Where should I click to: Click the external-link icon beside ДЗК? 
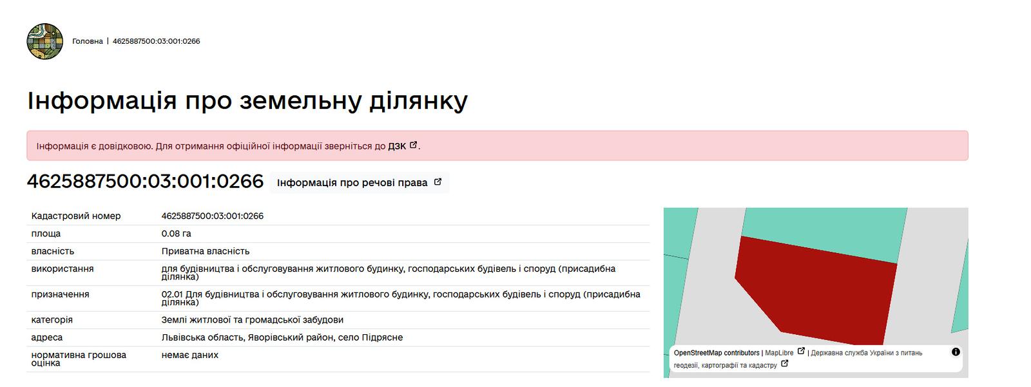coord(413,146)
